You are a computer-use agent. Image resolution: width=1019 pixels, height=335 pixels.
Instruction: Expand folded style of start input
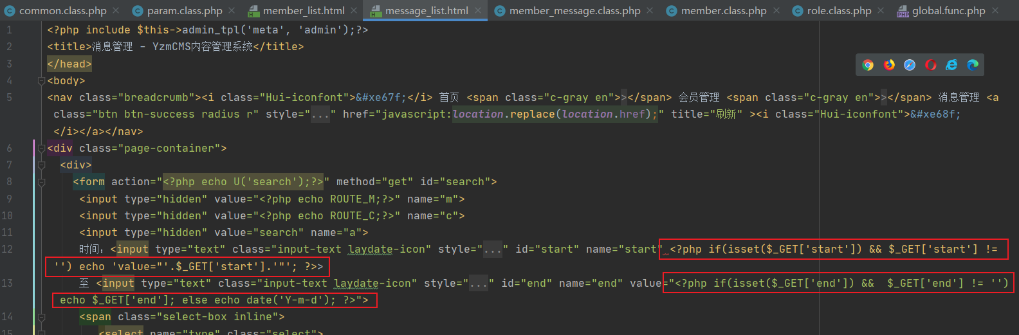(x=492, y=249)
